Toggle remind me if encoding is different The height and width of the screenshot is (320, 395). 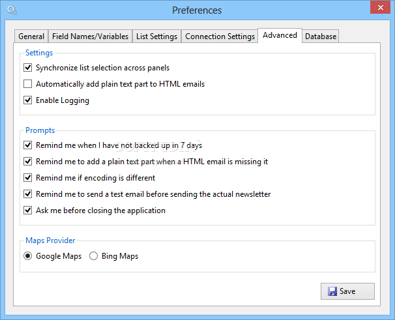[28, 178]
